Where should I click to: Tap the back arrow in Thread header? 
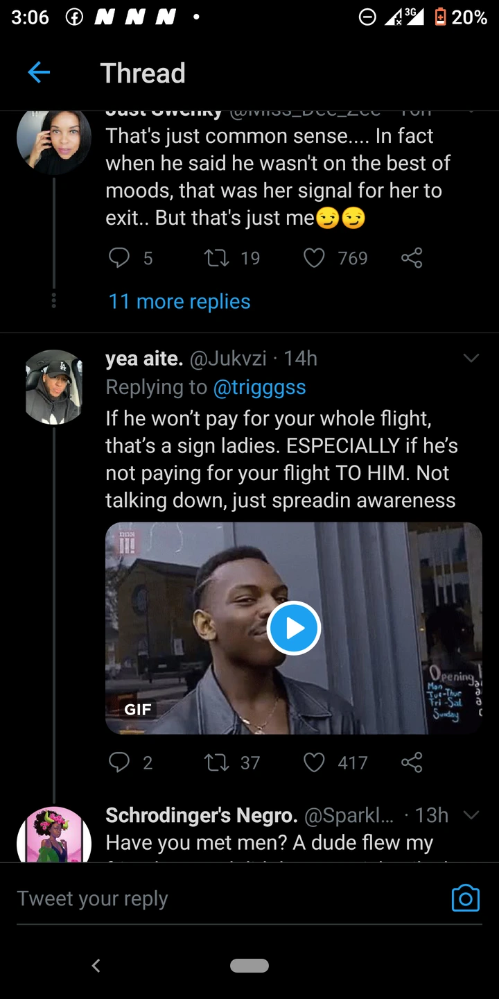click(x=39, y=72)
